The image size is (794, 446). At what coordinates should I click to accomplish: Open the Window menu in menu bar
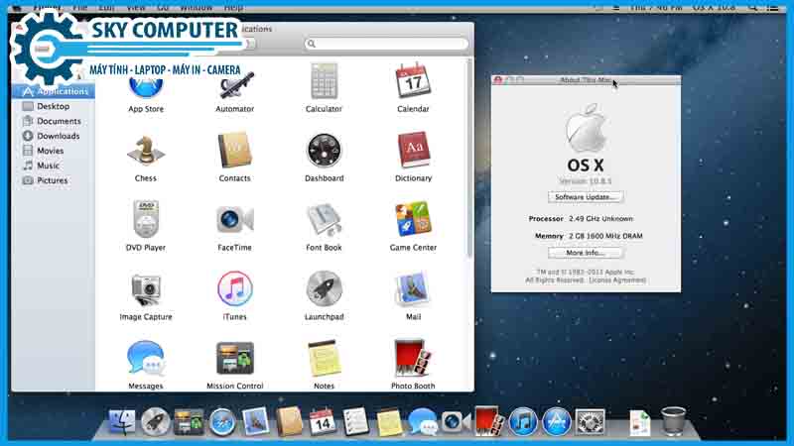point(196,7)
